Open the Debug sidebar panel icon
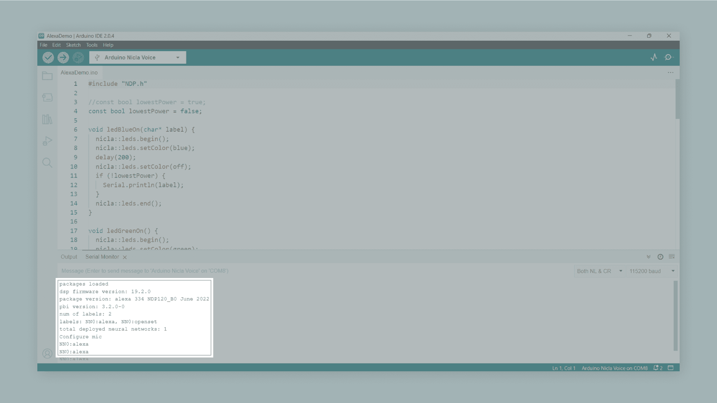Screen dimensions: 717x403 47,141
